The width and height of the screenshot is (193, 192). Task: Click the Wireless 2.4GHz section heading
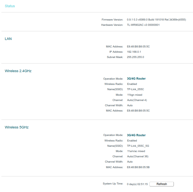tap(18, 71)
